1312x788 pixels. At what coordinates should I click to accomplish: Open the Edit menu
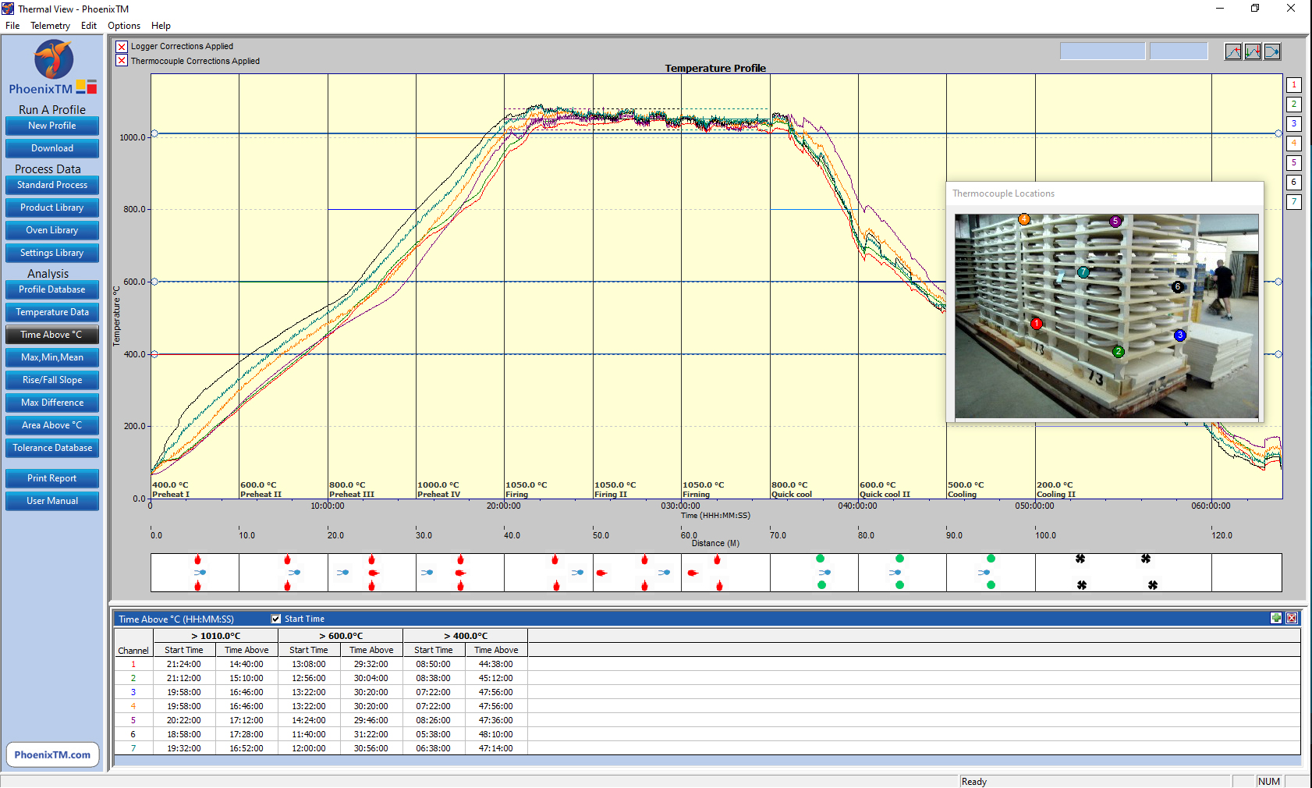89,26
